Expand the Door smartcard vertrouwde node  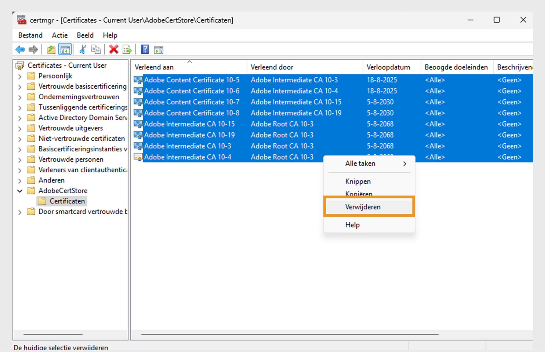20,212
